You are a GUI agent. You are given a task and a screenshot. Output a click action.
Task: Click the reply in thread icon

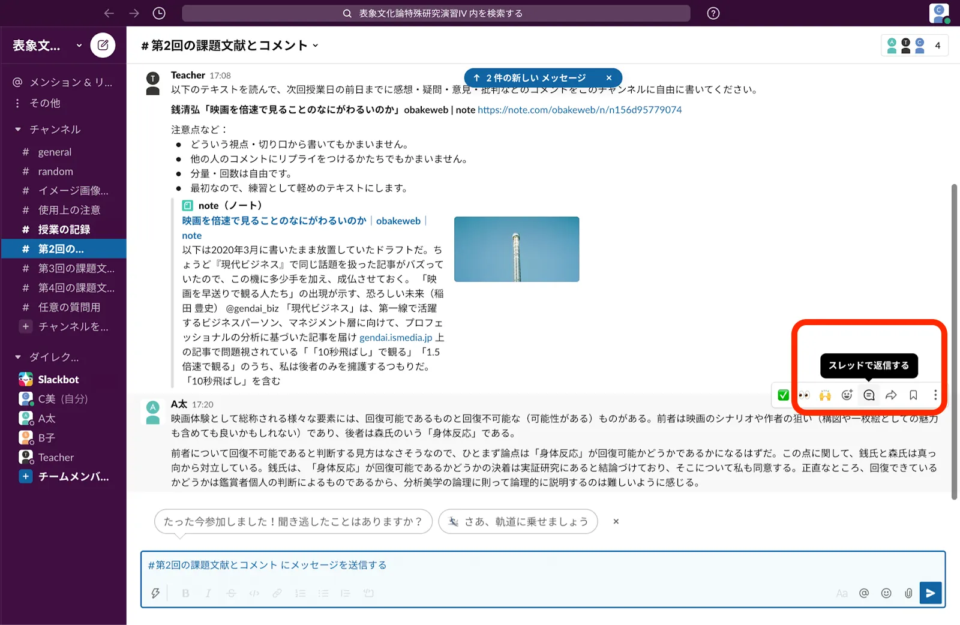point(869,395)
